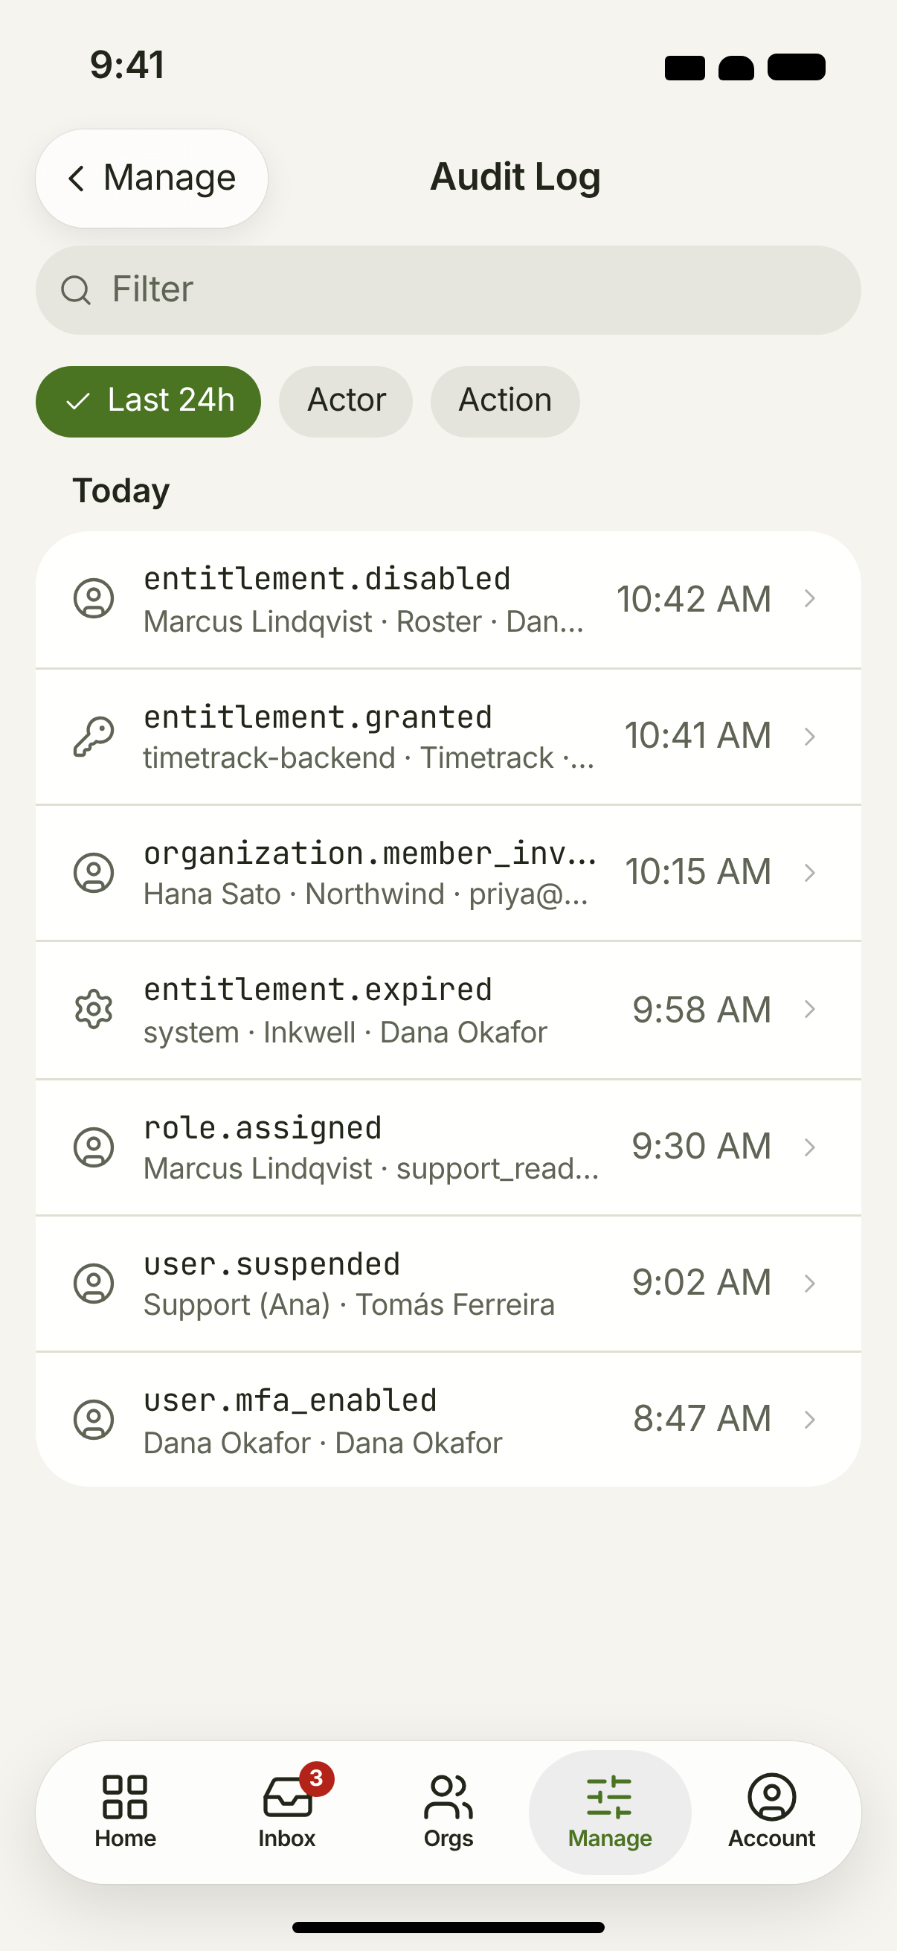The width and height of the screenshot is (897, 1951).
Task: Toggle the Actor filter chip
Action: tap(346, 401)
